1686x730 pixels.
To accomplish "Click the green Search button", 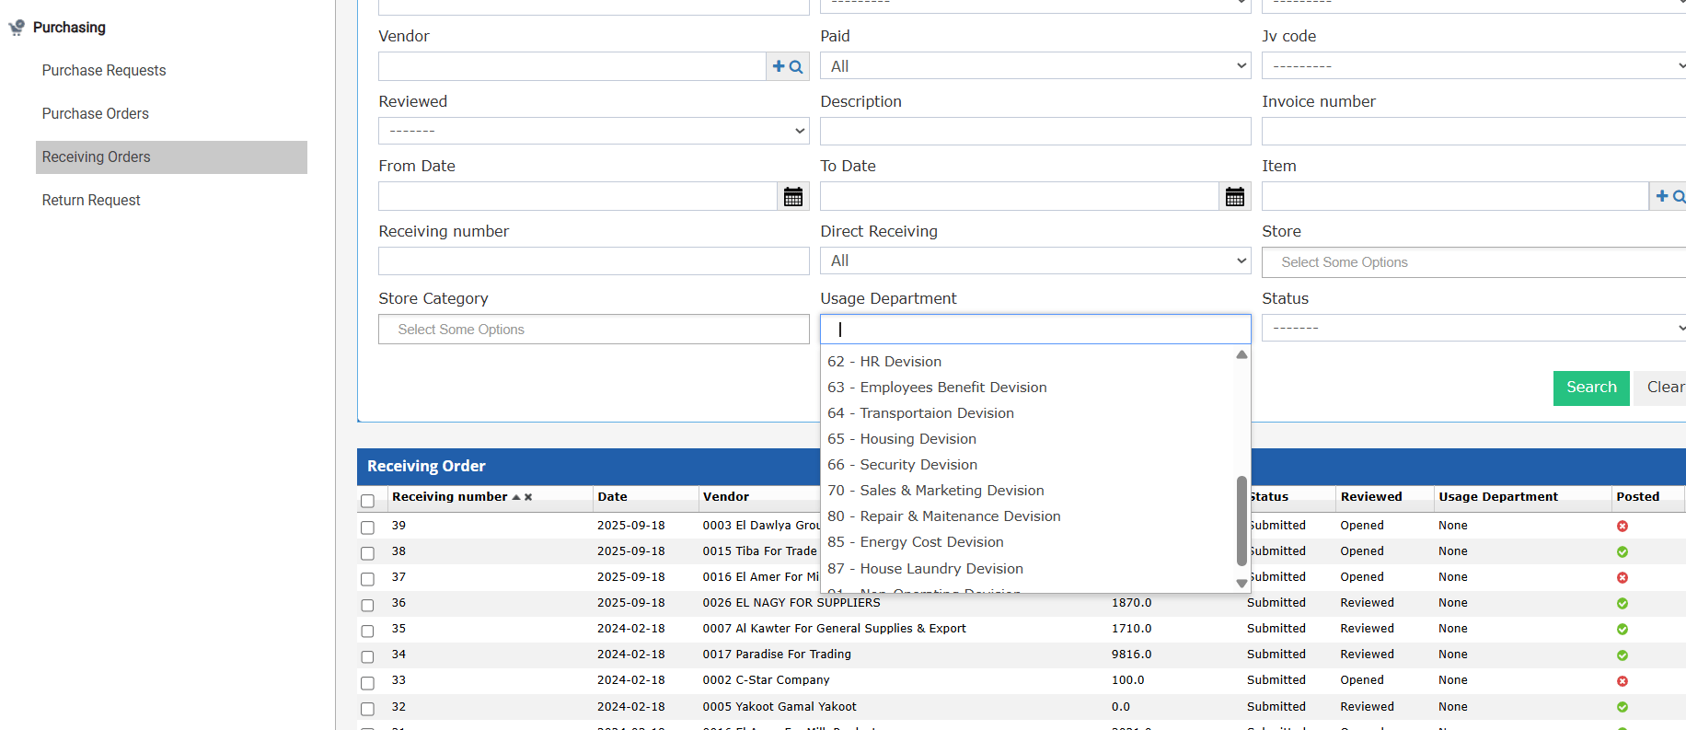I will pos(1591,388).
